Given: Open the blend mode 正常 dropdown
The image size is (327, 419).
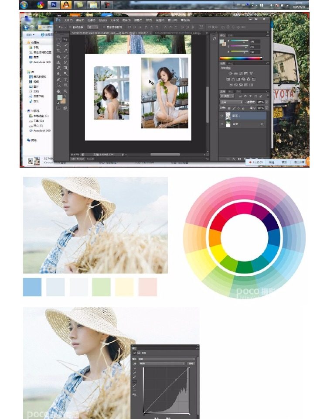Looking at the screenshot, I should coord(231,102).
